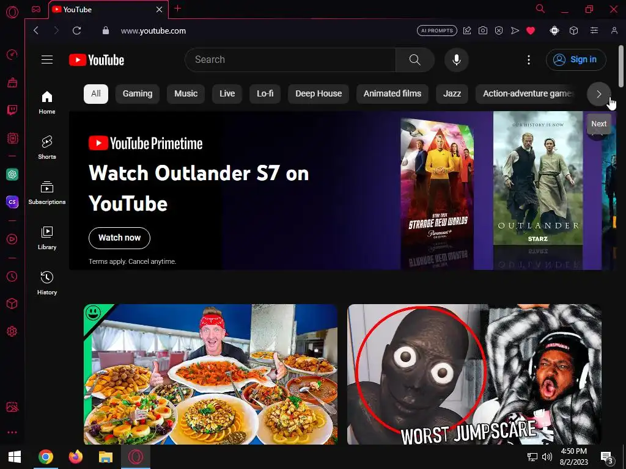Open GX Mods icon in toolbar
The image size is (626, 469).
click(554, 31)
